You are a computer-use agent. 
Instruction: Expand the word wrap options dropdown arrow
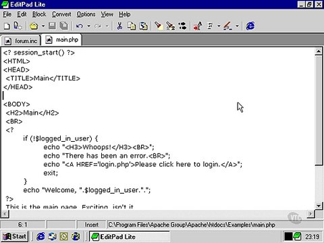pyautogui.click(x=219, y=26)
